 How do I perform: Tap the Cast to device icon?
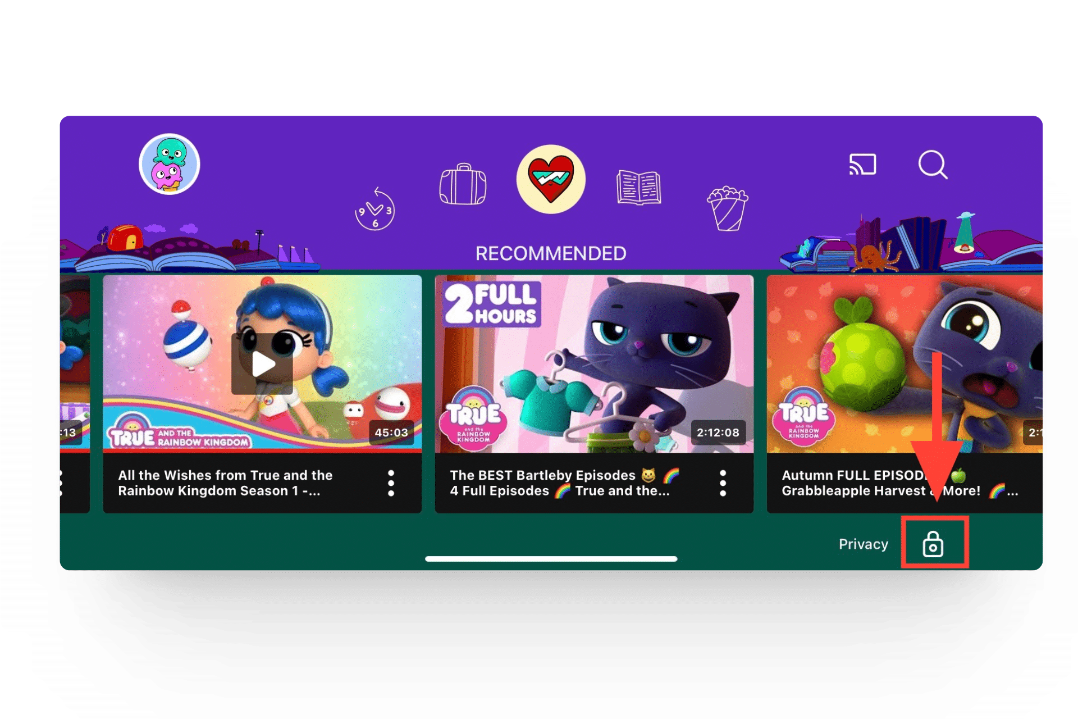[862, 165]
